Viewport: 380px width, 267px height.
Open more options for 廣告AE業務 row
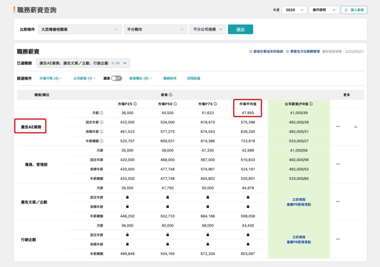tap(338, 126)
